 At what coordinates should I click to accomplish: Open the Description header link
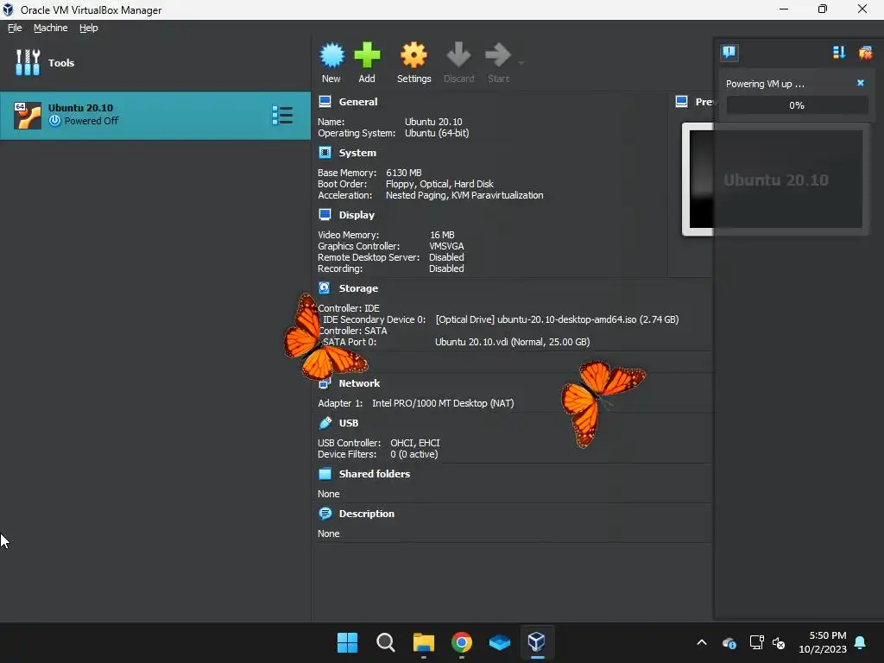(366, 514)
